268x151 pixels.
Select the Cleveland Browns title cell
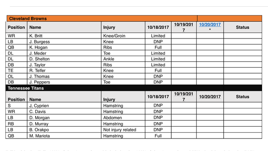pyautogui.click(x=102, y=18)
